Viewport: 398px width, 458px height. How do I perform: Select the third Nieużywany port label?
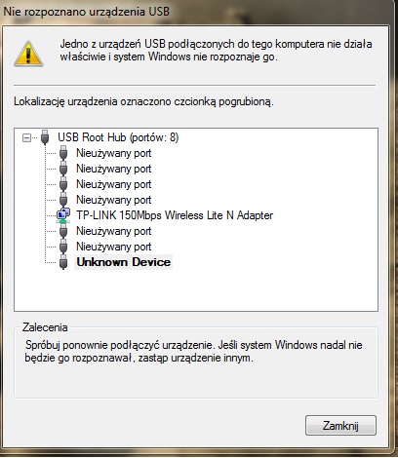[114, 184]
